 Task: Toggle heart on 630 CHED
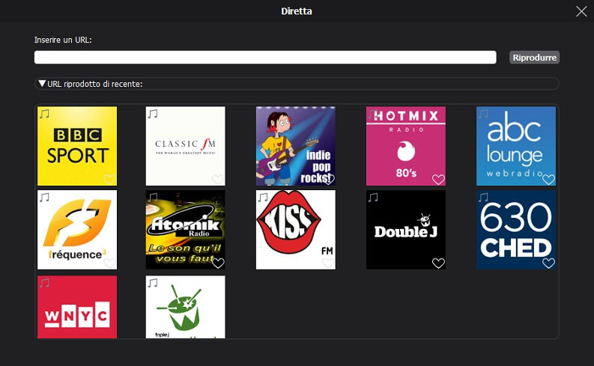548,263
